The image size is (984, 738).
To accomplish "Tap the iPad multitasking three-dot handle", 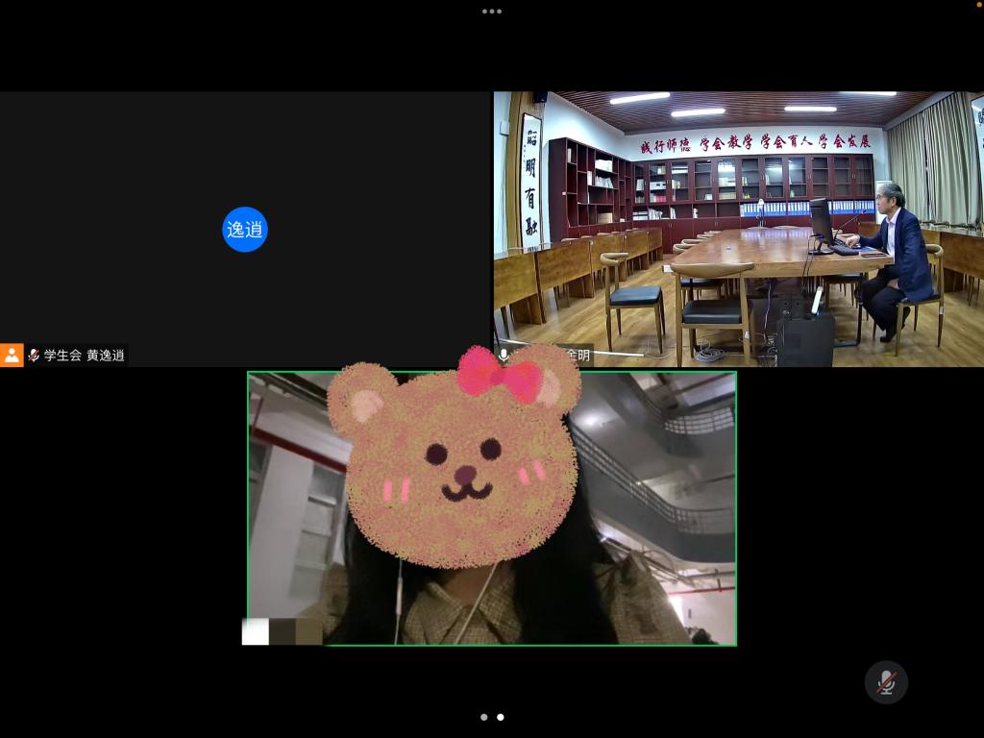I will point(491,12).
